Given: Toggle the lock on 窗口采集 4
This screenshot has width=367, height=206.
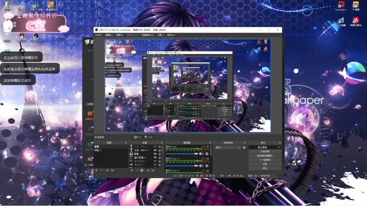Looking at the screenshot, I should click(160, 157).
